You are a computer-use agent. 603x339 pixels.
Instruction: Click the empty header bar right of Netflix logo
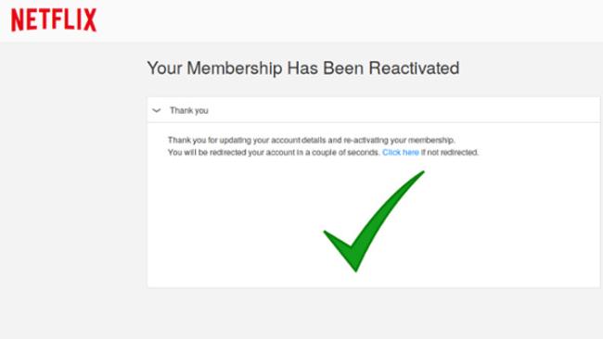tap(346, 20)
